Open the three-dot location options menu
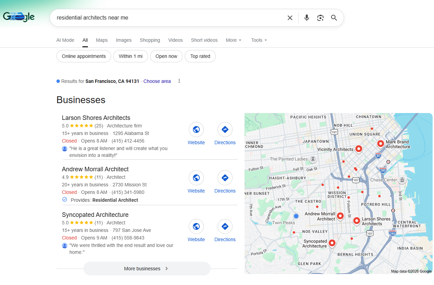This screenshot has height=285, width=434. 179,81
